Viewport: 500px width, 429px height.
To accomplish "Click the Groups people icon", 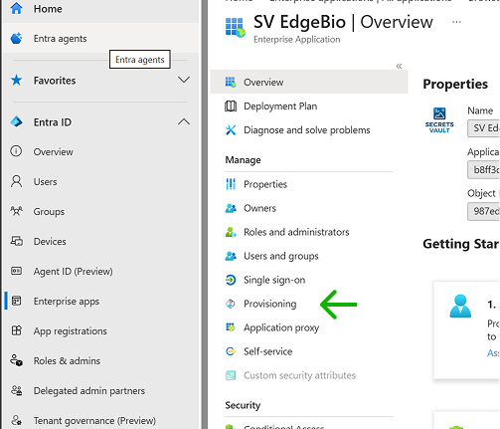I will pyautogui.click(x=16, y=211).
